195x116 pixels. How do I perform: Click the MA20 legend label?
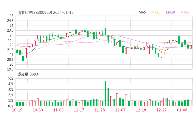pos(170,12)
